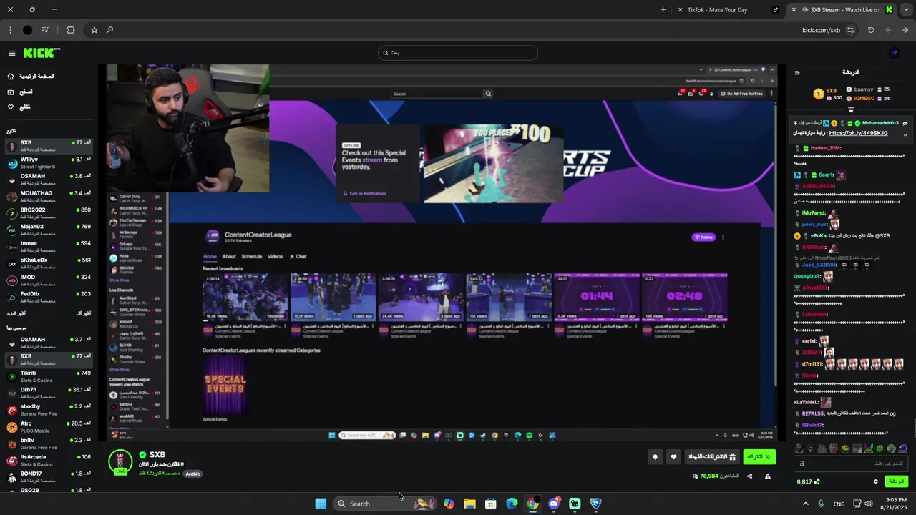
Task: Report the stream with warning icon
Action: [x=768, y=476]
